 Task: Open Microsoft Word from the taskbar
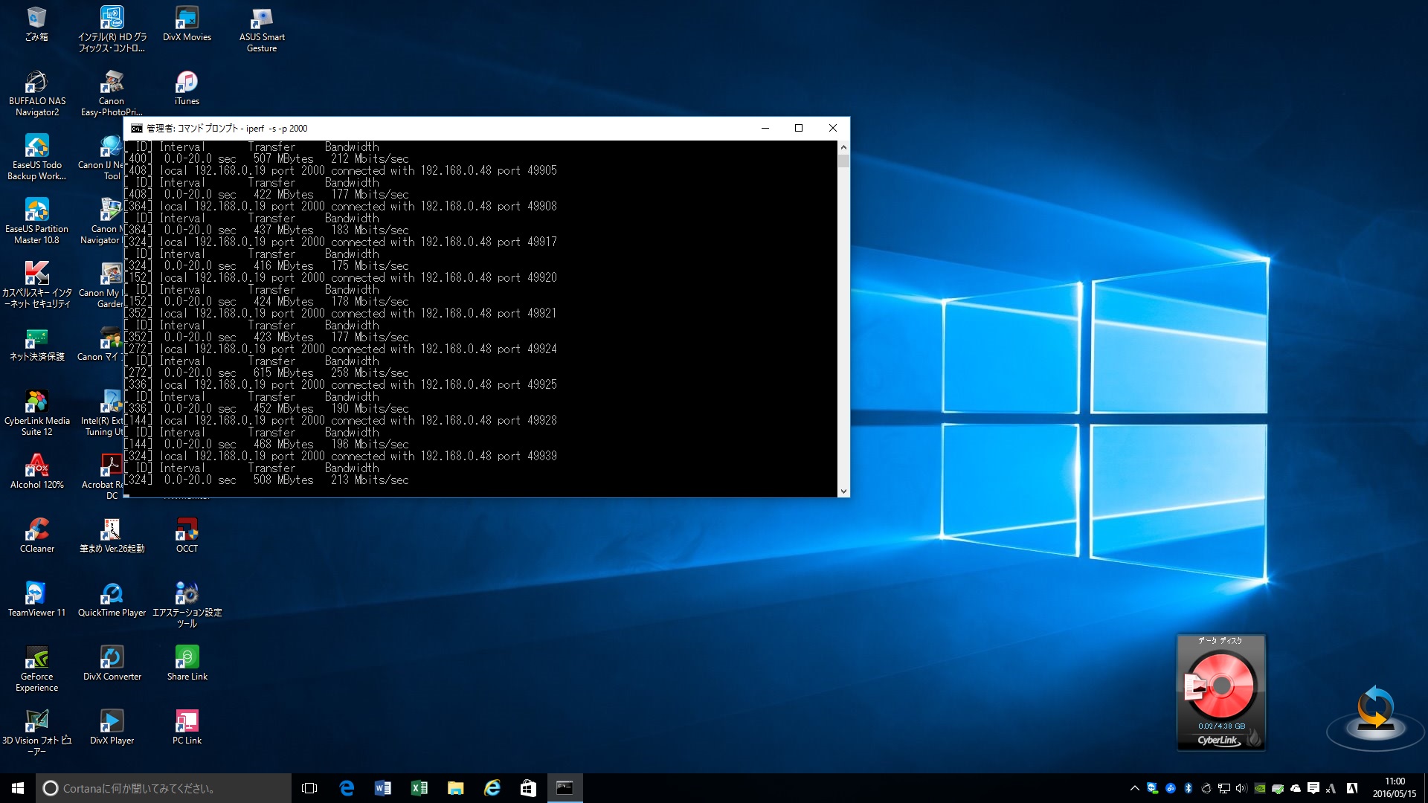click(383, 788)
